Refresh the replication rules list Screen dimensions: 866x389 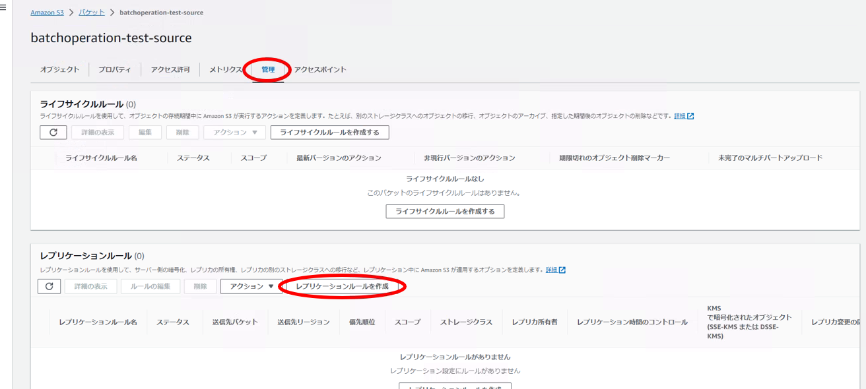[x=50, y=287]
